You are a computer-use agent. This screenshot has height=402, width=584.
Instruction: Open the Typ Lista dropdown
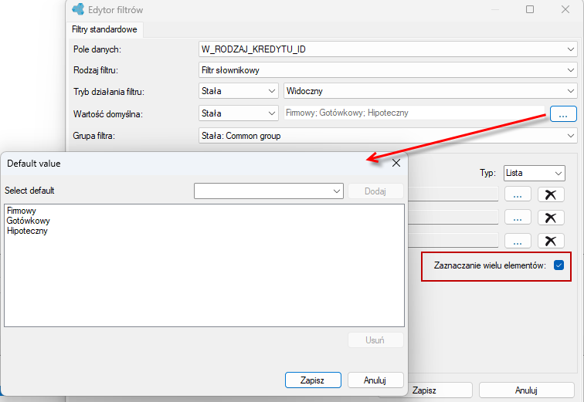(534, 173)
